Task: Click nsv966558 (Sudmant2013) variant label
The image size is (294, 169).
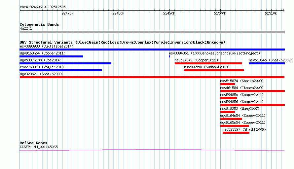Action: (x=207, y=67)
